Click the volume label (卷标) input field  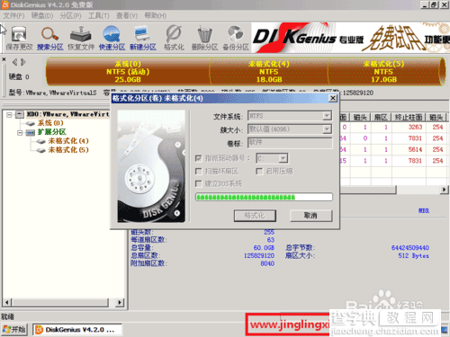[290, 143]
